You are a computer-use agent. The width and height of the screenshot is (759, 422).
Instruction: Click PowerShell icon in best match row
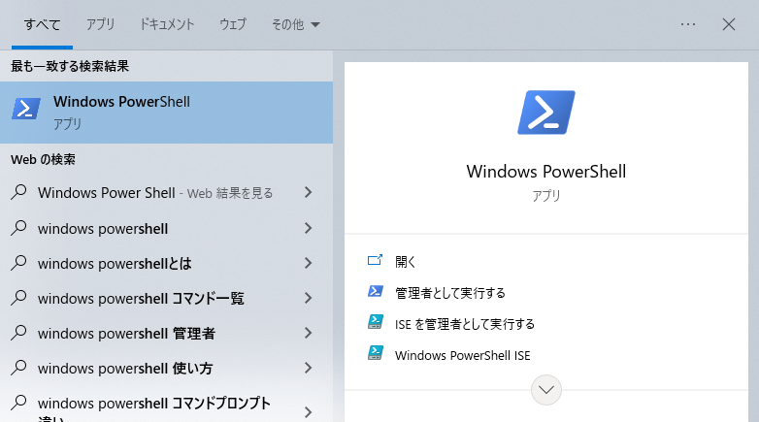click(x=25, y=109)
